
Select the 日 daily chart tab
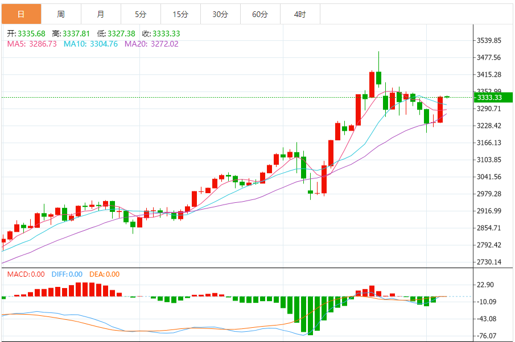pyautogui.click(x=22, y=14)
